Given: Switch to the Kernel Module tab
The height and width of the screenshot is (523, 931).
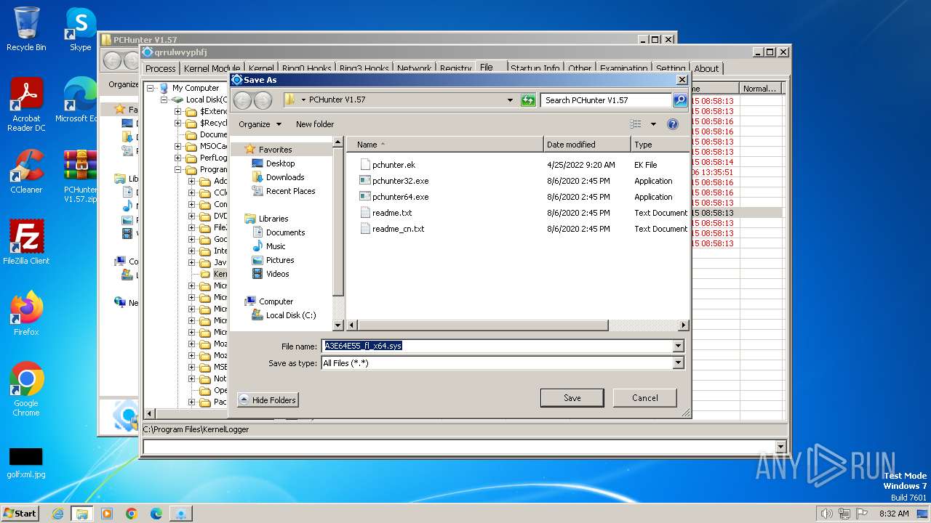Looking at the screenshot, I should click(212, 68).
